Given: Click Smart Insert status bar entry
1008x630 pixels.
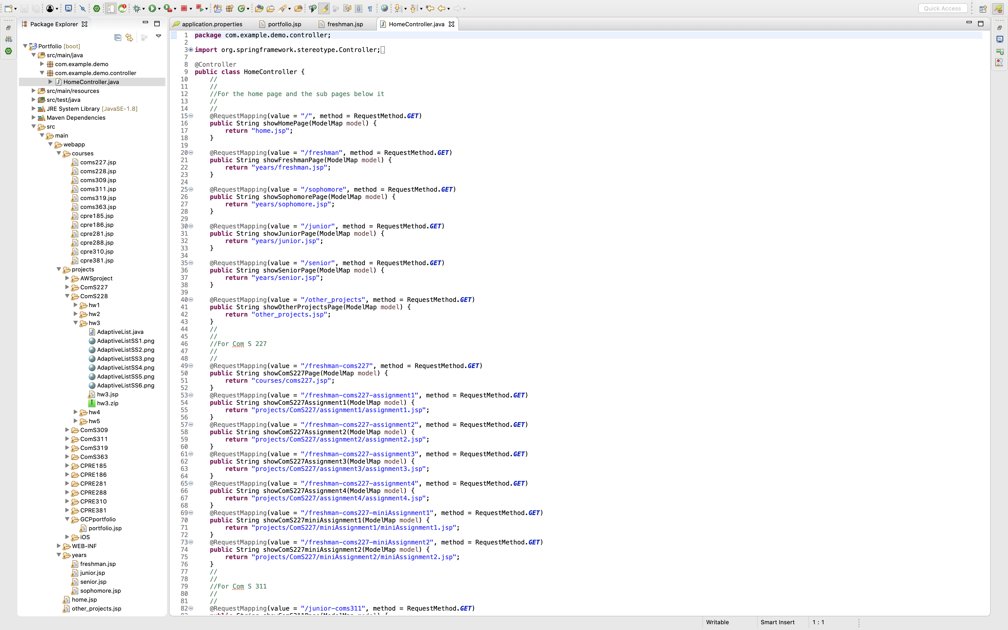Looking at the screenshot, I should pyautogui.click(x=777, y=622).
